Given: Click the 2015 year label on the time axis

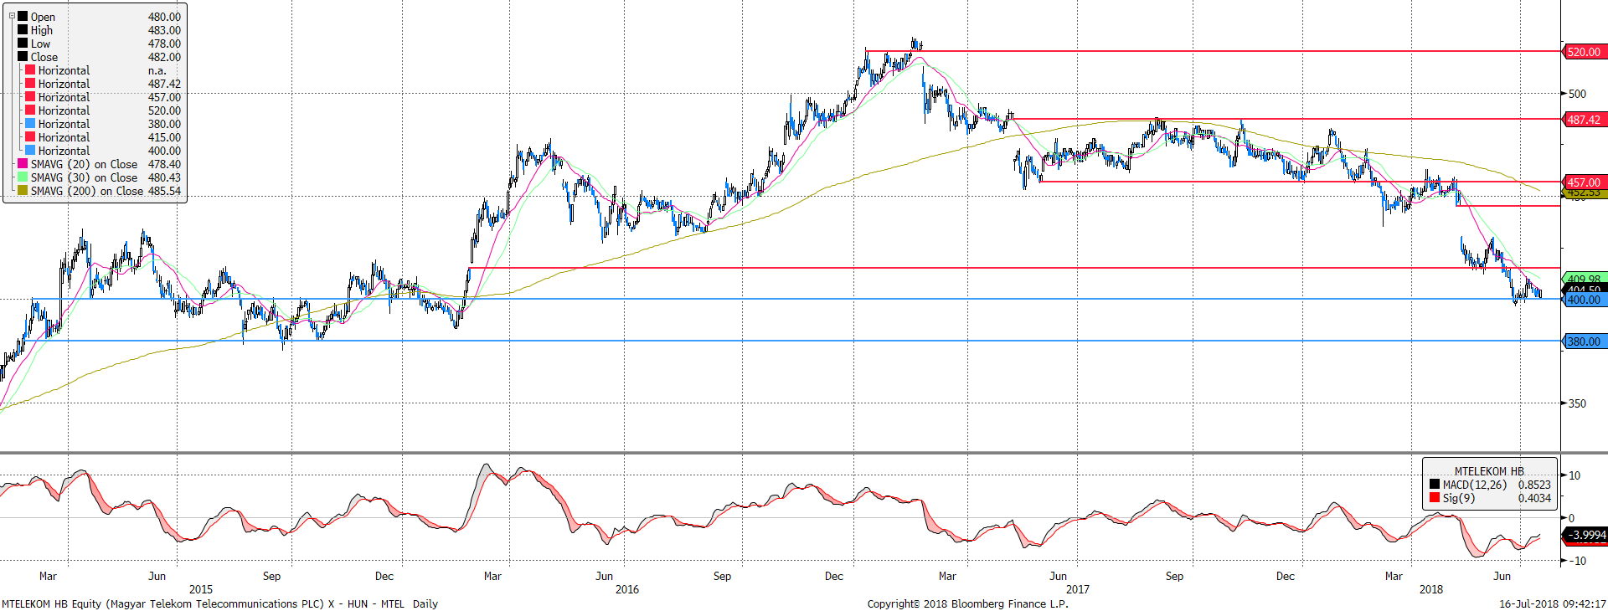Looking at the screenshot, I should pyautogui.click(x=201, y=589).
